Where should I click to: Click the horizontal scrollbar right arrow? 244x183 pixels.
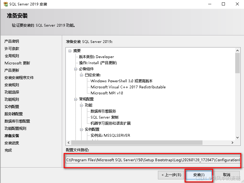(232, 142)
